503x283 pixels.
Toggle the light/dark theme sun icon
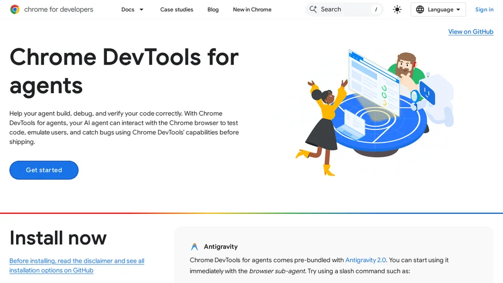pos(397,10)
